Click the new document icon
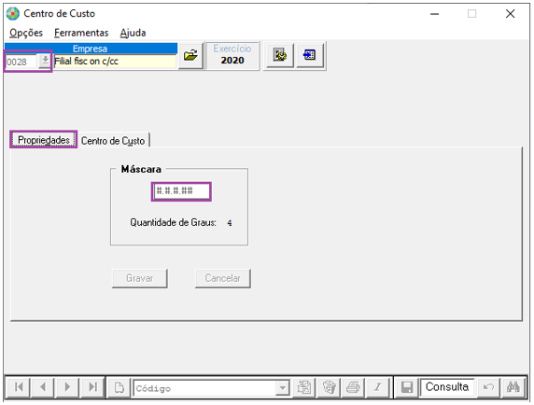This screenshot has width=534, height=405. tap(119, 387)
